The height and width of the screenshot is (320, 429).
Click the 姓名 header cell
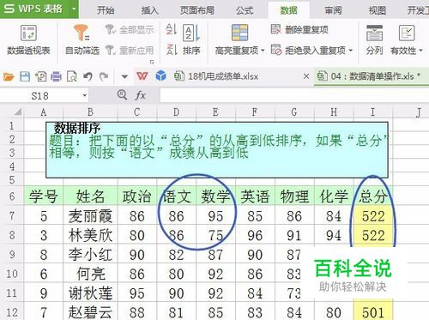pyautogui.click(x=90, y=196)
